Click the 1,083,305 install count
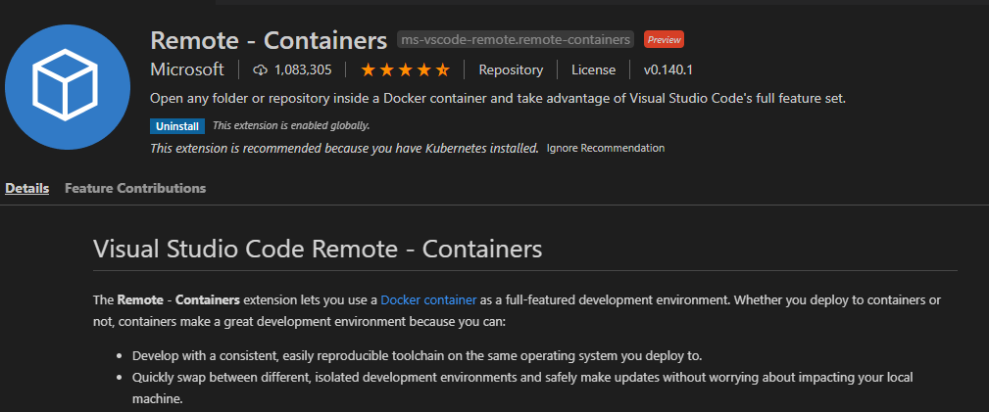The width and height of the screenshot is (989, 412). (x=303, y=70)
